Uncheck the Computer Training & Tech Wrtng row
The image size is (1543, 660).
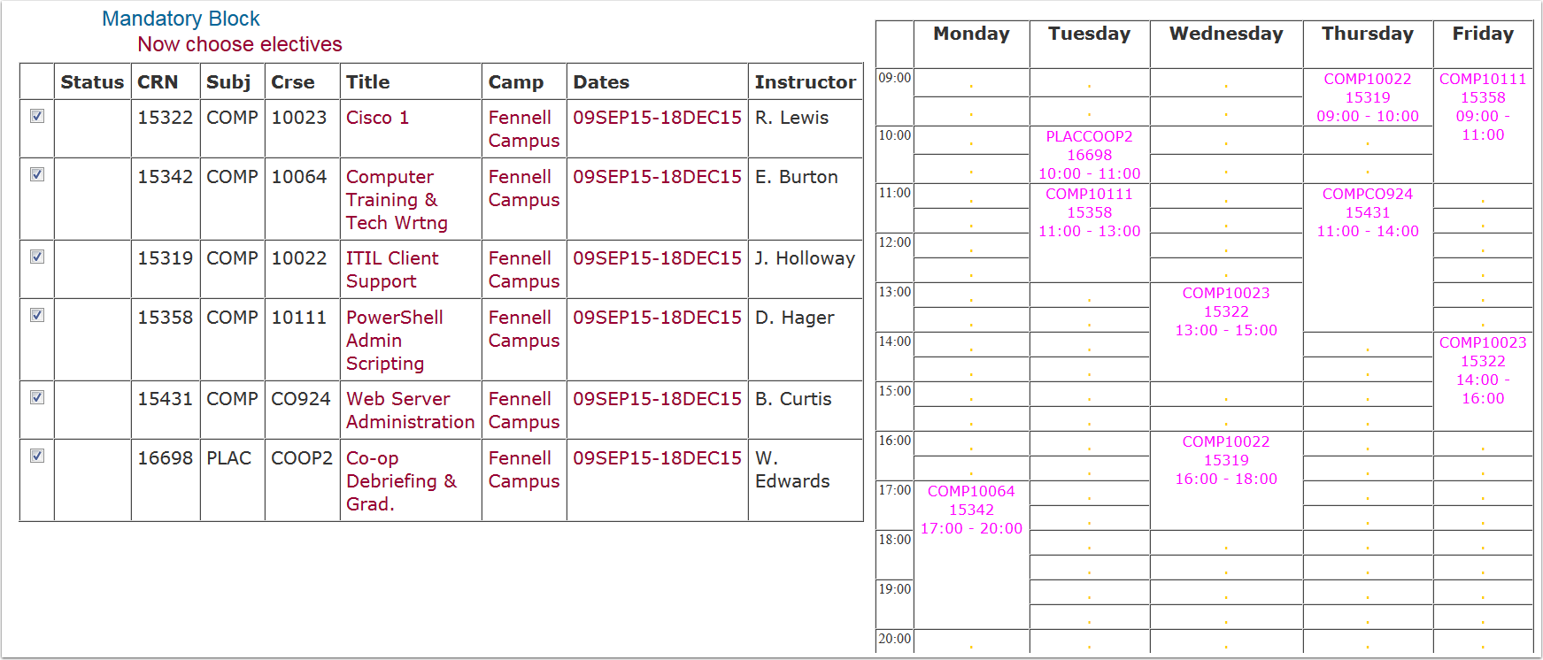(x=37, y=174)
